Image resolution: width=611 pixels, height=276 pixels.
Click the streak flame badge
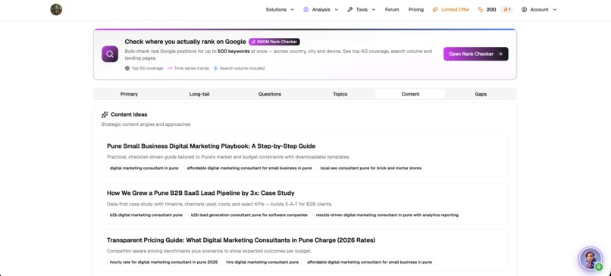[x=507, y=10]
